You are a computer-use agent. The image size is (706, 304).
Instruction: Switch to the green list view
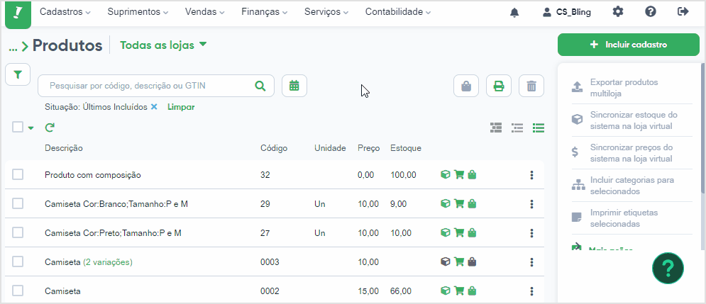[539, 128]
